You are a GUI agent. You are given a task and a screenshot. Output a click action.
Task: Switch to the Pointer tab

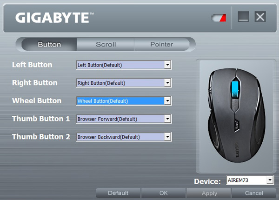pos(161,44)
